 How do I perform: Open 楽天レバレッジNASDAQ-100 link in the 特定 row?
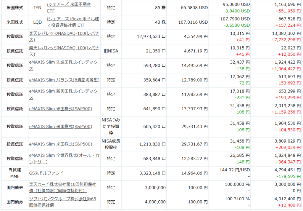coord(64,36)
